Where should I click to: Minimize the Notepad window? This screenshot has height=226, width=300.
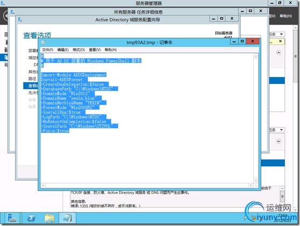(x=234, y=41)
